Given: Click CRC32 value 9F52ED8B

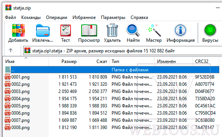Looking at the screenshot, I should 205,77.
